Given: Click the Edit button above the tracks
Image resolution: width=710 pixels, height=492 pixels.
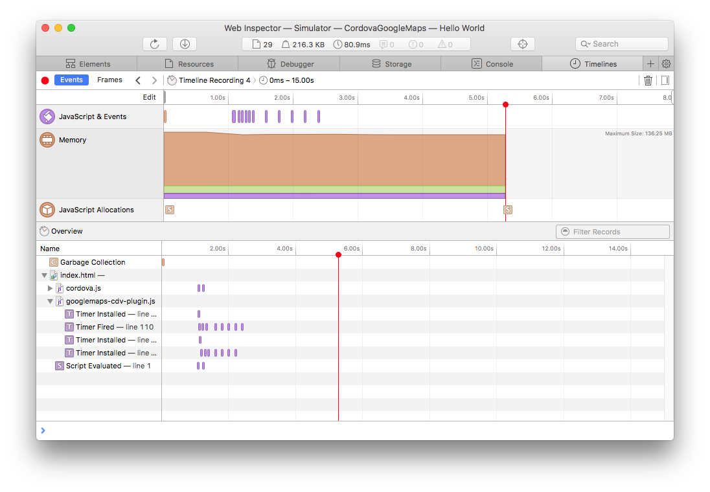Looking at the screenshot, I should 150,96.
